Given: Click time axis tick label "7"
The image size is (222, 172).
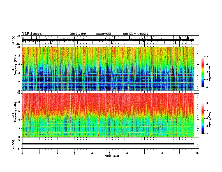Looking at the screenshot, I should point(145,153).
